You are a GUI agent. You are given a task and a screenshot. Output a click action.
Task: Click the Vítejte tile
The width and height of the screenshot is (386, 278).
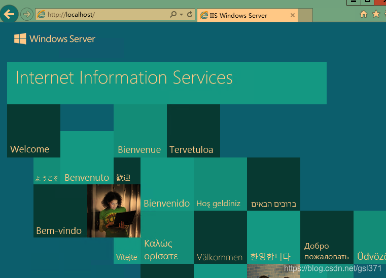[x=127, y=251]
